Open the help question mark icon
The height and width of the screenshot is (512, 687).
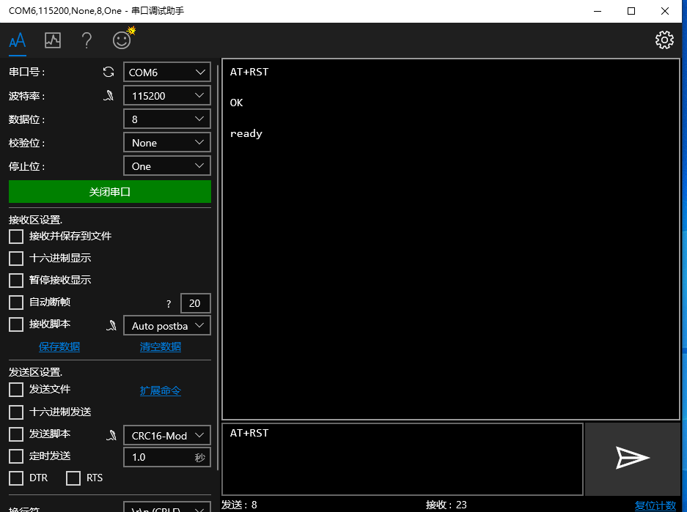87,40
